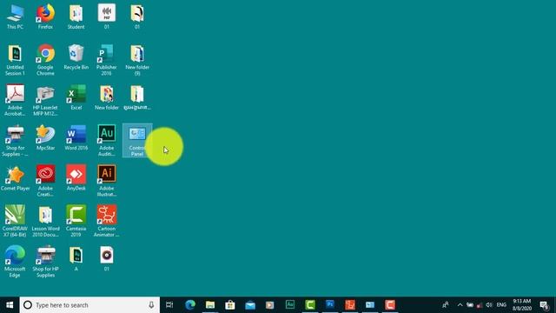Image resolution: width=556 pixels, height=313 pixels.
Task: Launch the Camtasia 2019 desktop shortcut
Action: pyautogui.click(x=76, y=221)
